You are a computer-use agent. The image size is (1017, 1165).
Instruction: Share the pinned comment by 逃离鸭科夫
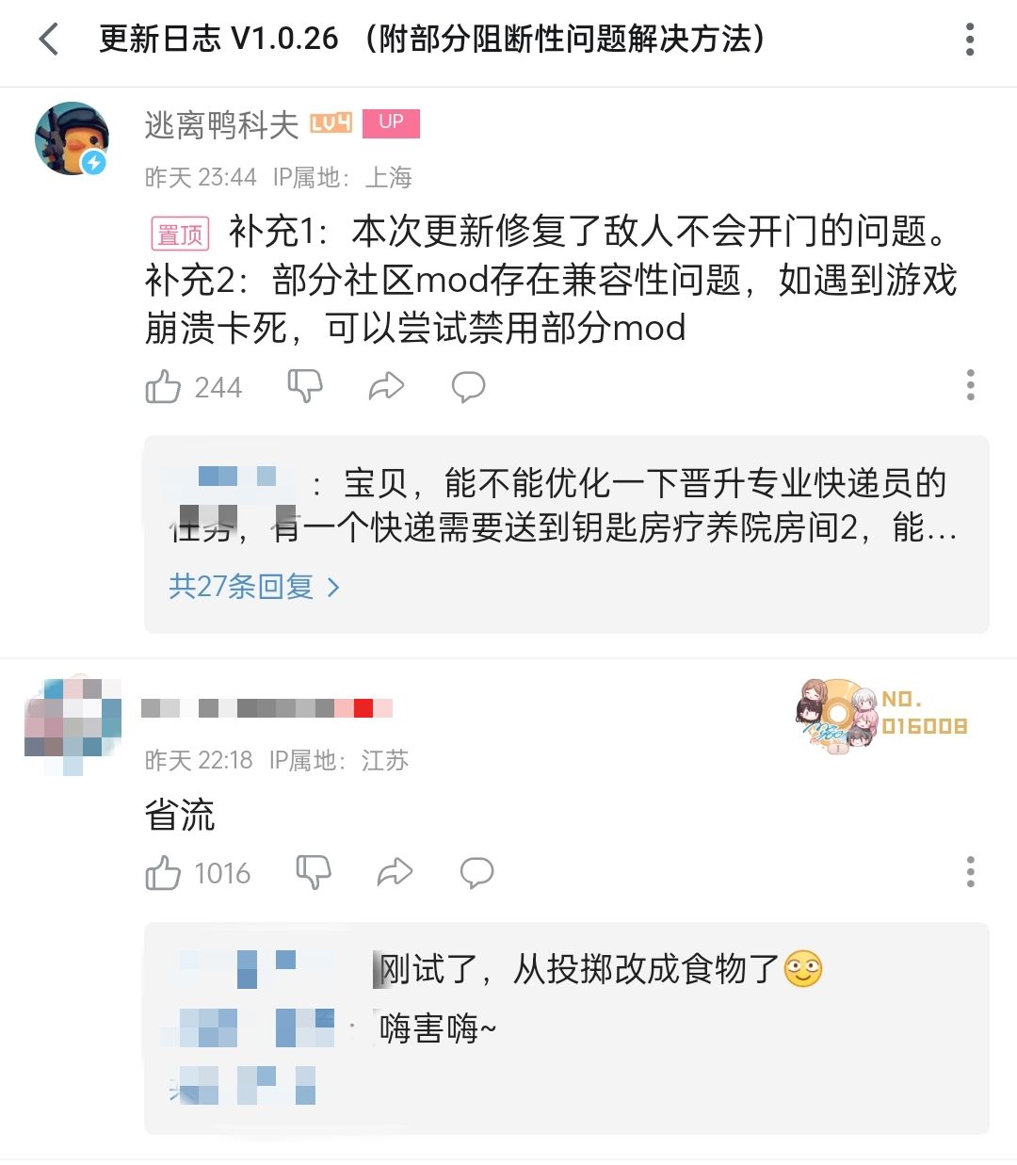point(386,386)
